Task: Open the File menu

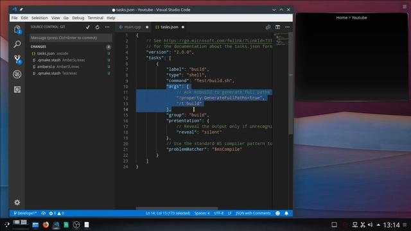Action: pyautogui.click(x=14, y=18)
